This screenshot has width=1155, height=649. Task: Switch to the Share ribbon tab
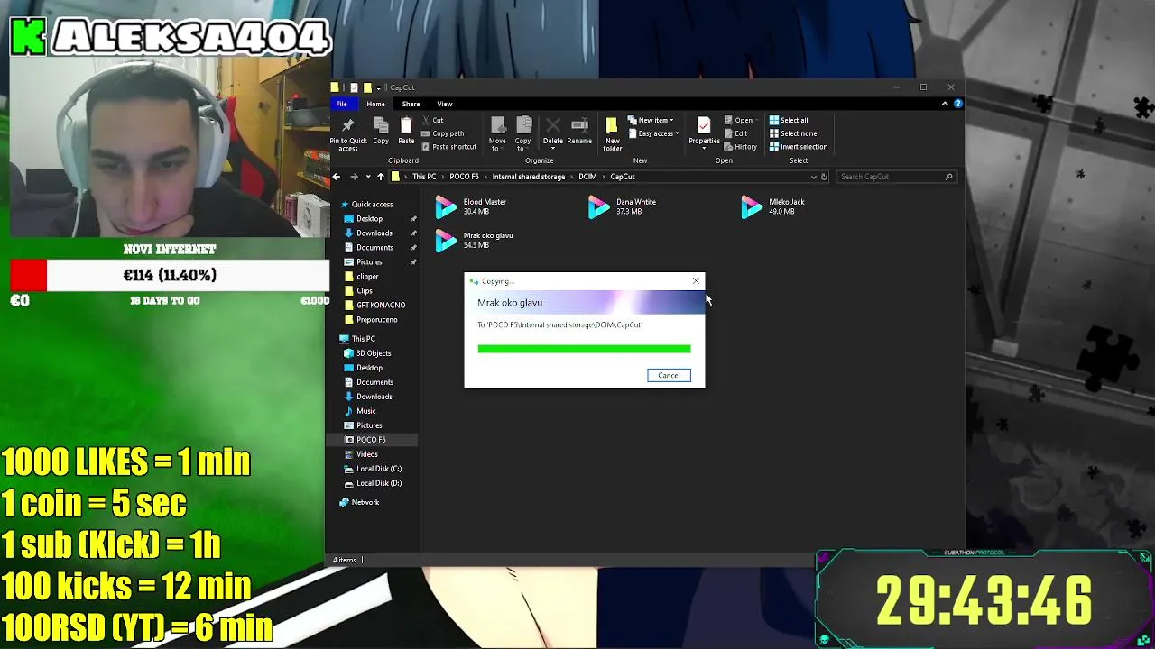point(411,104)
